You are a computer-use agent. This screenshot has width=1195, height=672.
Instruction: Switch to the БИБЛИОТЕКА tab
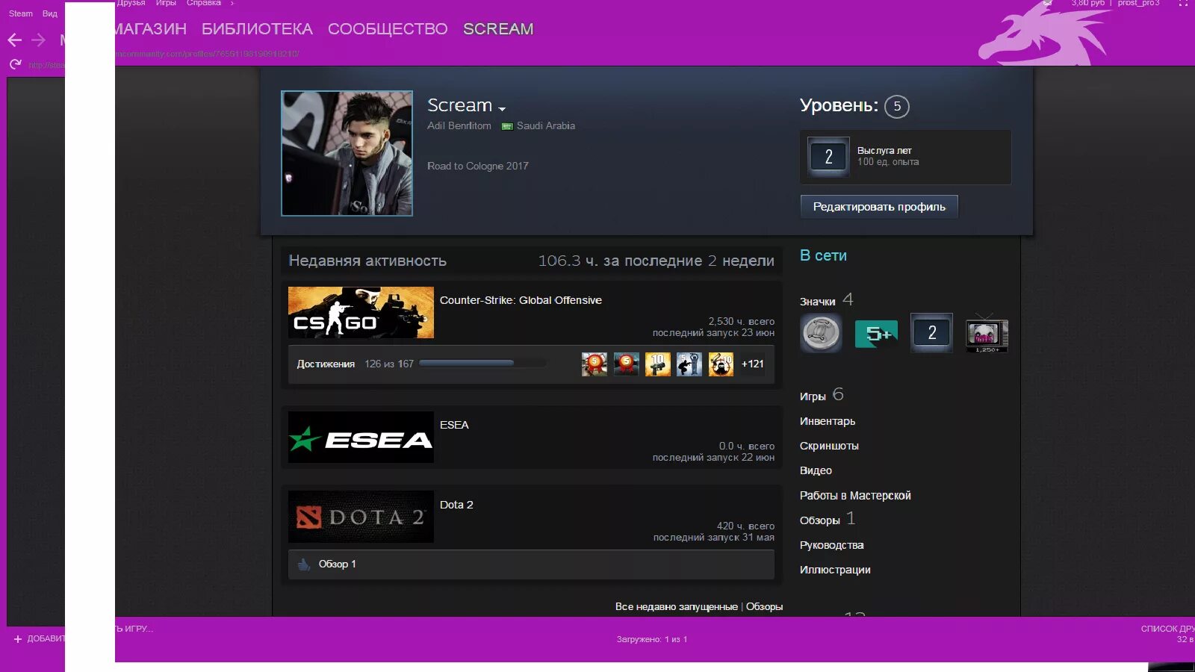[x=257, y=29]
